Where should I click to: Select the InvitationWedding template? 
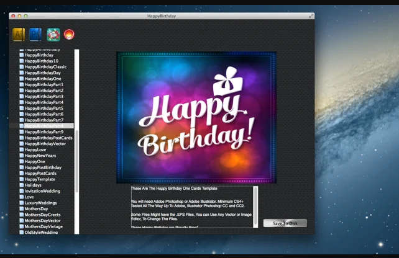coord(42,191)
